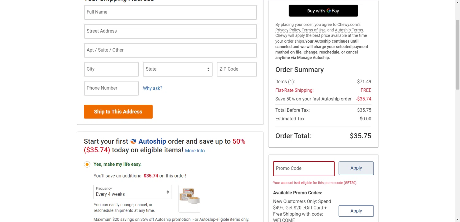Expand the Frequency dropdown
Screen dimensions: 460x222
point(132,192)
